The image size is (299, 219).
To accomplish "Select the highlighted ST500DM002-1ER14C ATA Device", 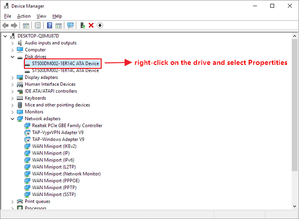I will [65, 63].
